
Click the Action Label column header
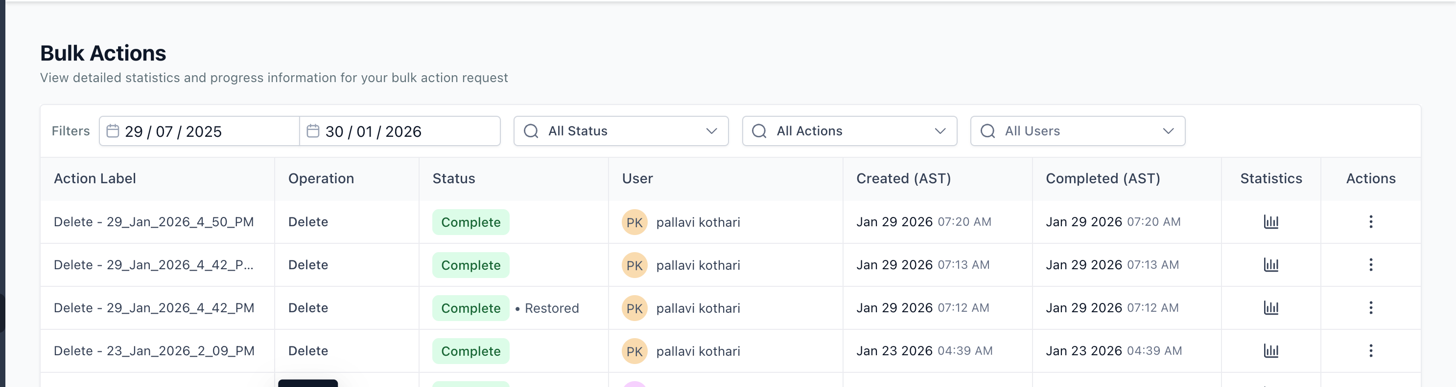click(x=95, y=179)
